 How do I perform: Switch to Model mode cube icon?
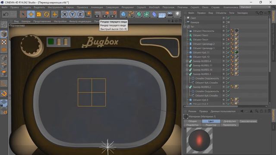coord(4,34)
